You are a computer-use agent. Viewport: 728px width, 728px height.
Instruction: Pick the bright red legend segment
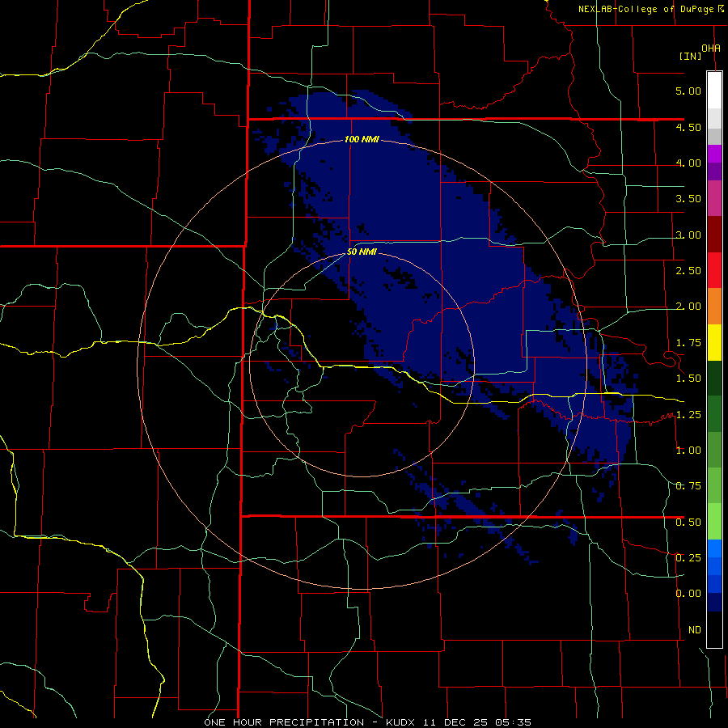coord(714,271)
